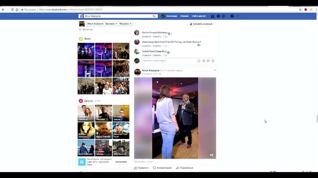Bookmark page with star icon
The image size is (318, 178).
tap(300, 9)
